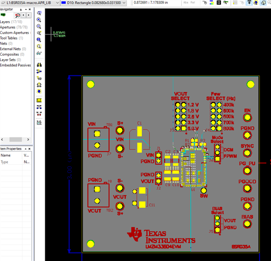Click the query Dcode icon
This screenshot has width=271, height=261.
pyautogui.click(x=39, y=78)
